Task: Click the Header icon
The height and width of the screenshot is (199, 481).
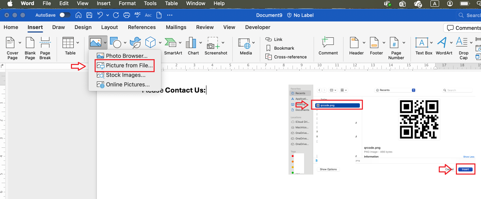Action: [354, 43]
